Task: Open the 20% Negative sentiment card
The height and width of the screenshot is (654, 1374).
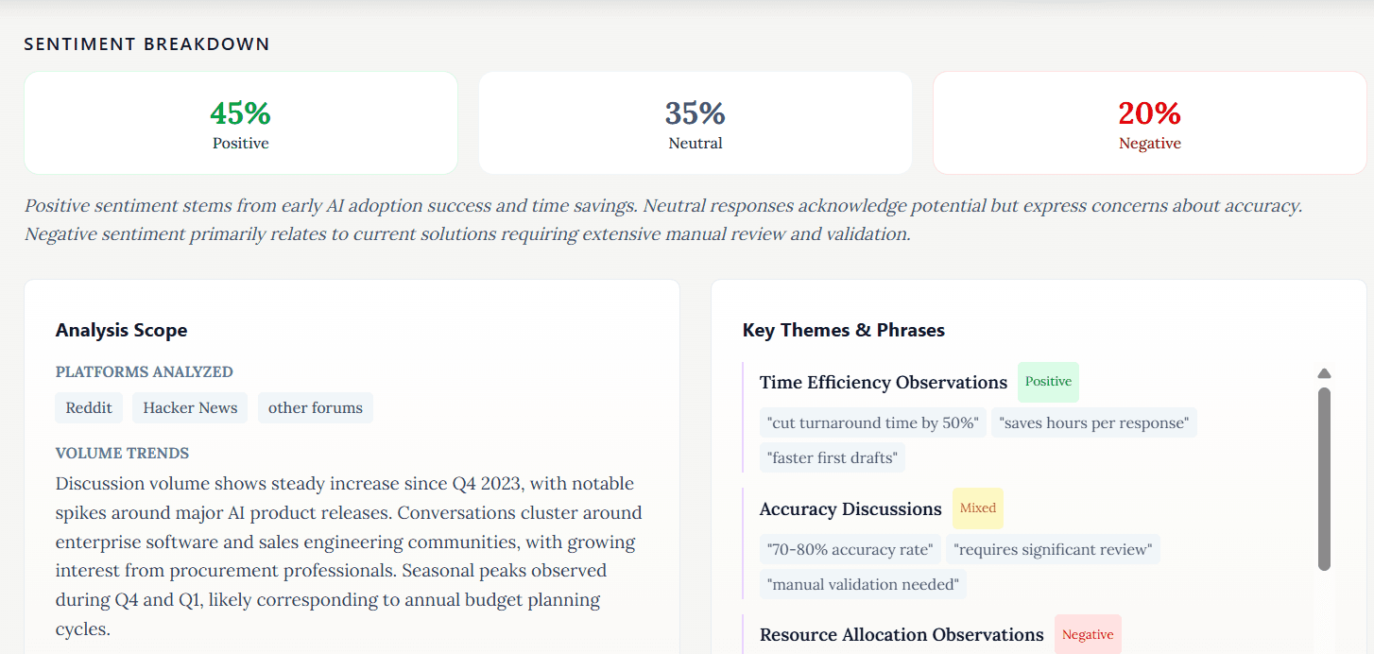Action: [x=1149, y=124]
